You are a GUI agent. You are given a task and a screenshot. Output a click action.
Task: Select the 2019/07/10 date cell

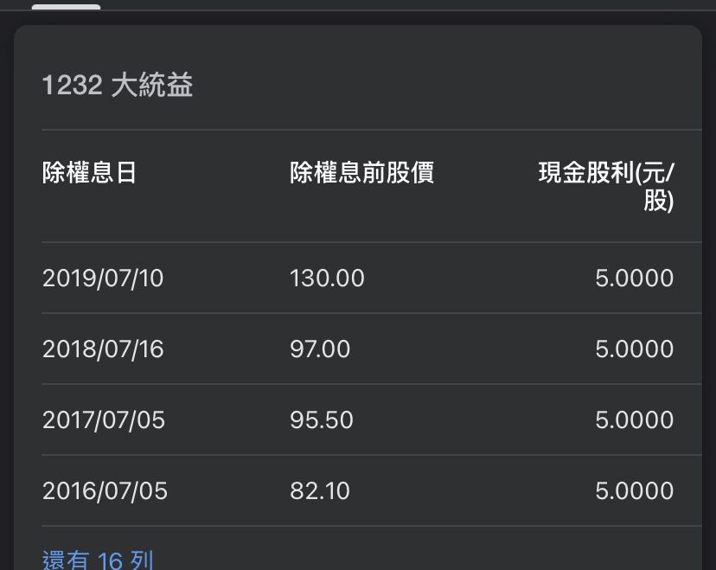coord(103,279)
